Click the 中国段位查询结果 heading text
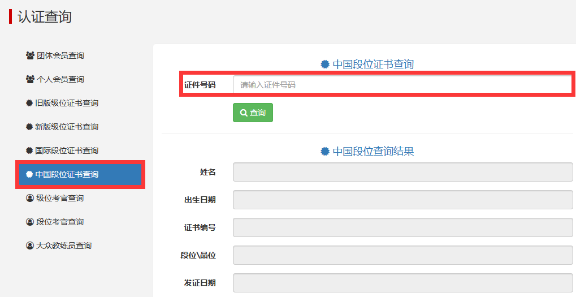 click(373, 152)
